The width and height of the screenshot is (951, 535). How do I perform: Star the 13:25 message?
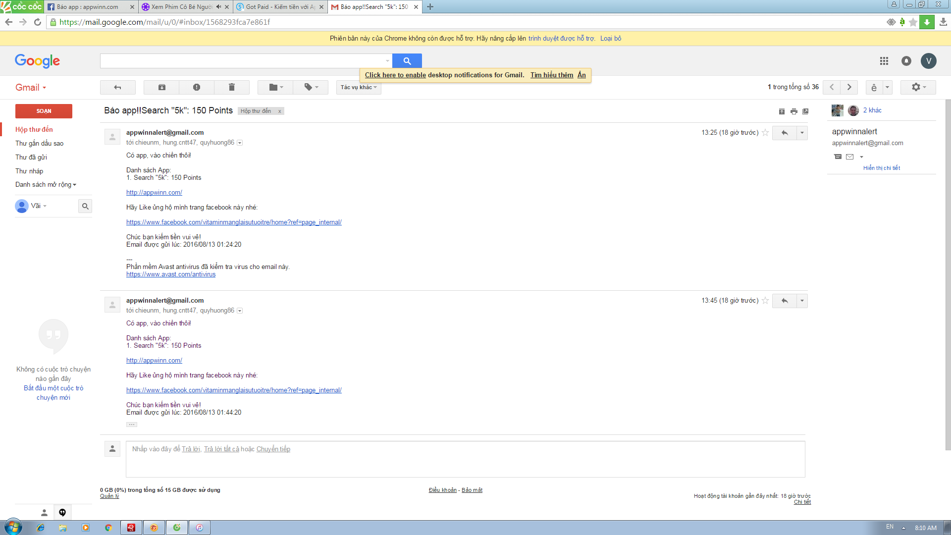(765, 133)
